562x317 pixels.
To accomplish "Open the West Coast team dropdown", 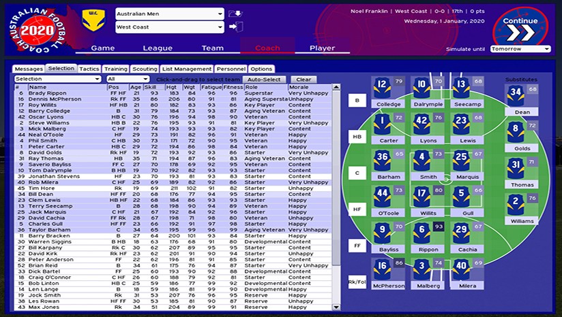I will coord(170,27).
